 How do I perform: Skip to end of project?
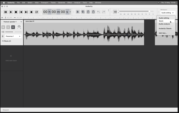(x=26, y=12)
